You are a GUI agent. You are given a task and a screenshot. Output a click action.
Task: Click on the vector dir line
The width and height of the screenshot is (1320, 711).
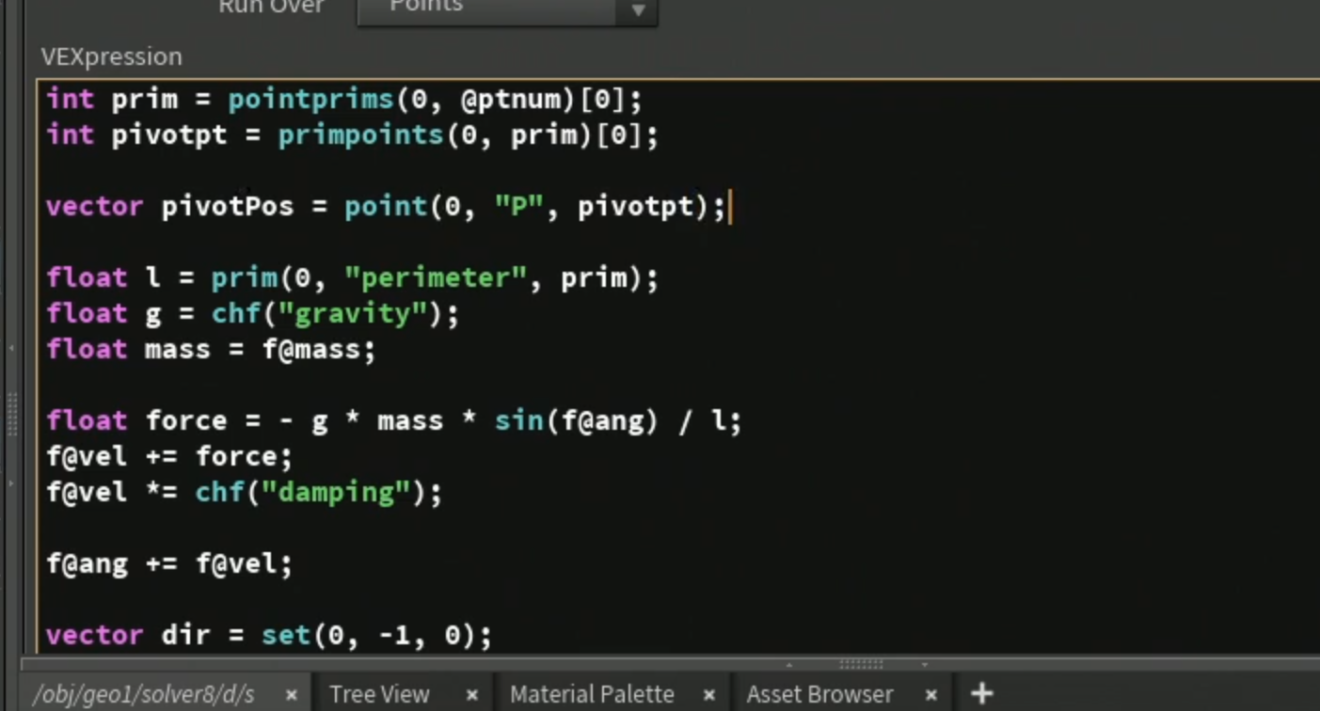[x=269, y=635]
